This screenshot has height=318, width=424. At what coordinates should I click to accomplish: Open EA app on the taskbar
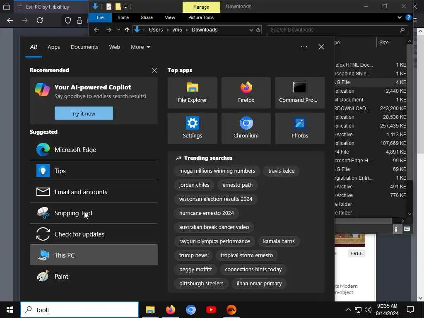click(x=231, y=310)
